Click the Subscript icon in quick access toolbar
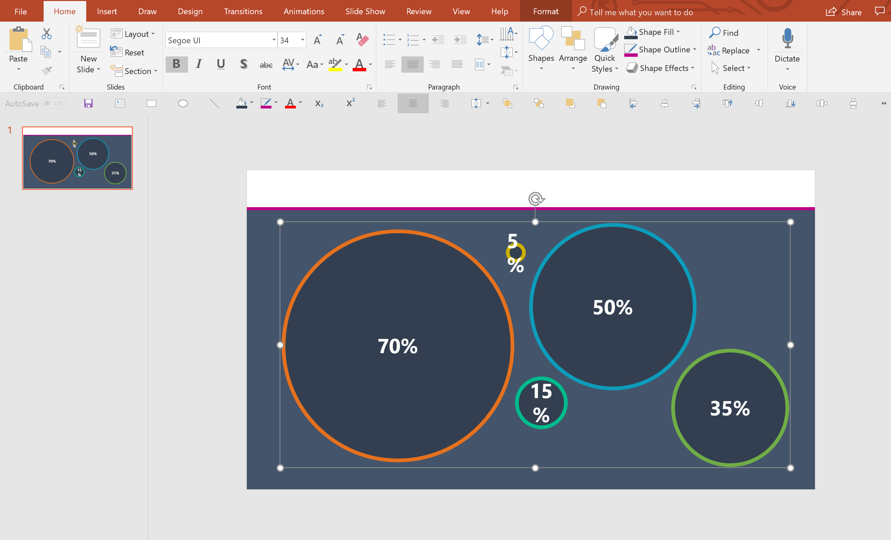Image resolution: width=891 pixels, height=540 pixels. tap(319, 104)
